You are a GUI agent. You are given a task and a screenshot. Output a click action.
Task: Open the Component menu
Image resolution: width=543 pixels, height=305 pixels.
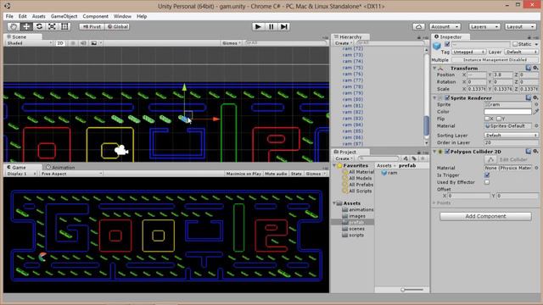pyautogui.click(x=95, y=16)
